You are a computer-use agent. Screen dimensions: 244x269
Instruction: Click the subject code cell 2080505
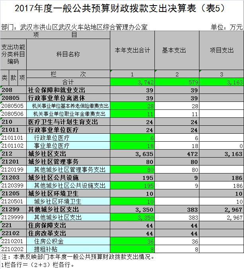tap(13, 106)
